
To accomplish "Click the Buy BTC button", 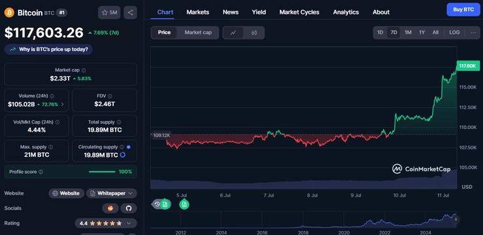I will click(x=463, y=10).
